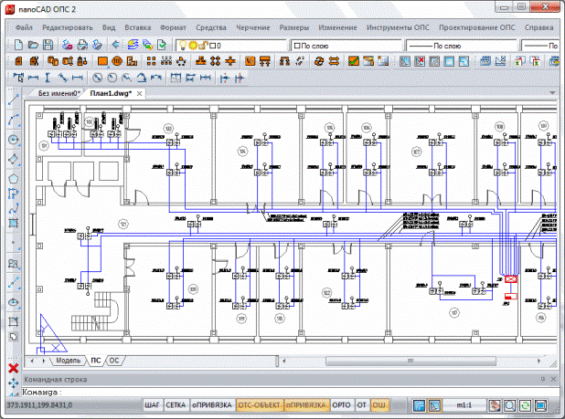This screenshot has height=419, width=565.
Task: Select the diameter dimension circle icon
Action: (97, 78)
